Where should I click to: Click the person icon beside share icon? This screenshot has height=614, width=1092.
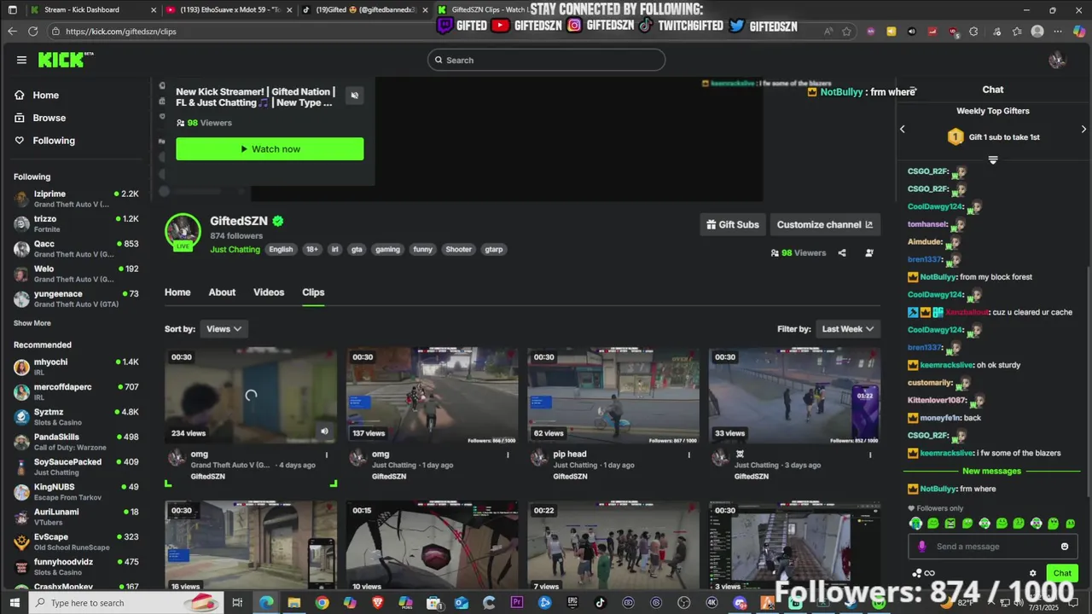click(869, 252)
